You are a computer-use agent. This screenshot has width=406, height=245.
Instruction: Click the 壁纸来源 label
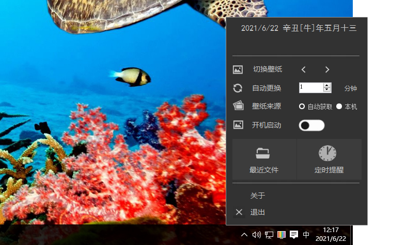tap(267, 106)
